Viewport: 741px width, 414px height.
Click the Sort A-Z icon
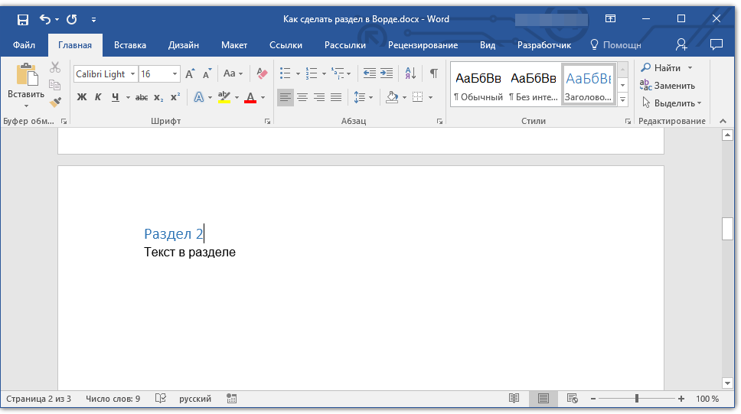[x=410, y=73]
